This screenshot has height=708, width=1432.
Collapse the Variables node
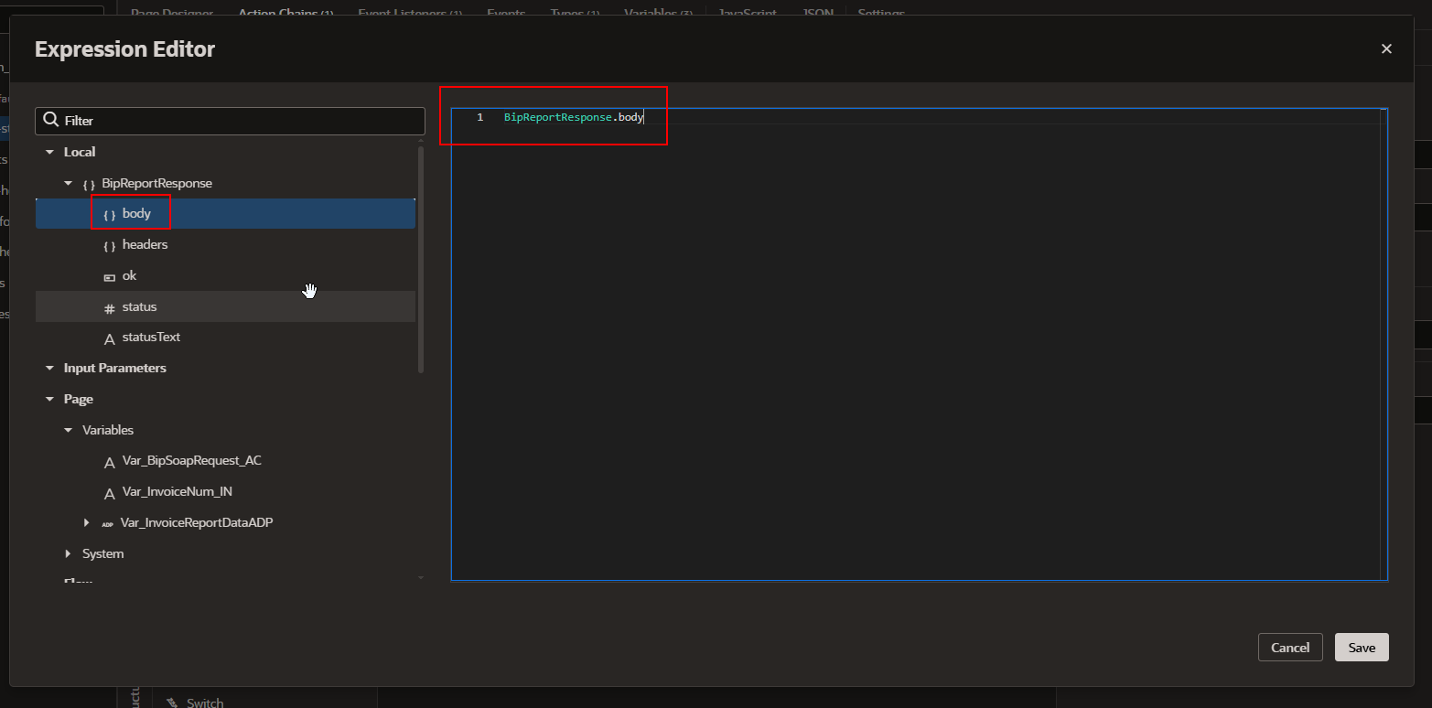point(68,430)
